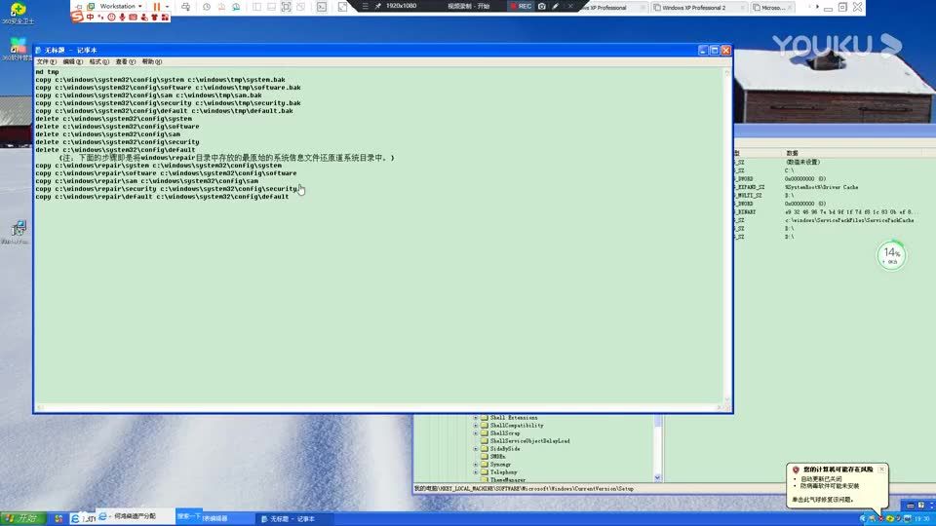This screenshot has height=526, width=936.
Task: Click the 14% floating speed ball
Action: (x=891, y=255)
